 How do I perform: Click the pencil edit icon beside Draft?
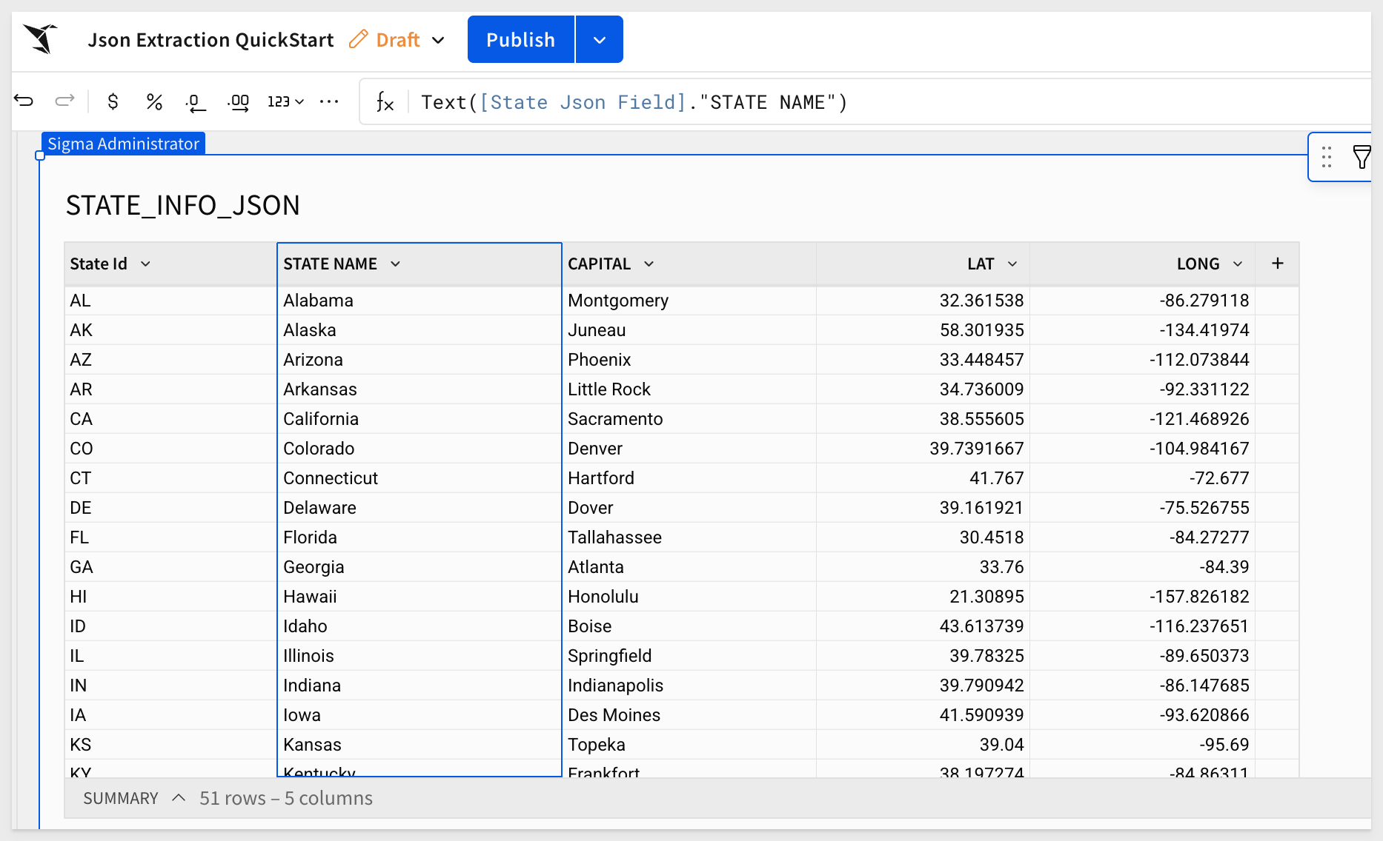[x=359, y=39]
